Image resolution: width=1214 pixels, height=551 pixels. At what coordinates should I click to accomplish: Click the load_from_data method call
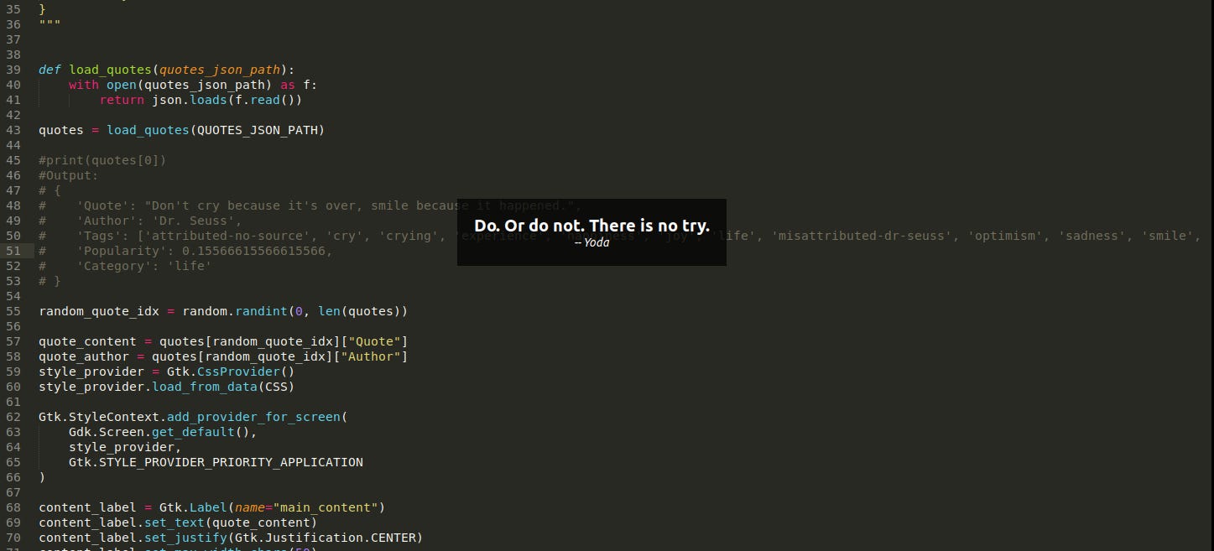point(205,387)
